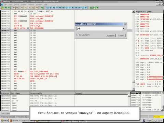Click the EAX register value

click(x=145, y=14)
